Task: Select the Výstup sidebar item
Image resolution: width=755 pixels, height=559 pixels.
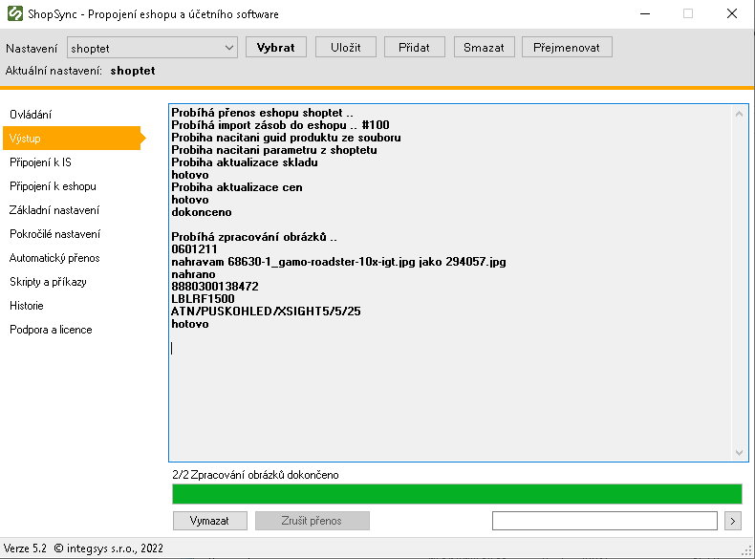Action: [x=73, y=139]
